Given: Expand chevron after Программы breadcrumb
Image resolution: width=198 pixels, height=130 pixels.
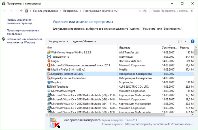Looking at the screenshot, I should [x=81, y=11].
